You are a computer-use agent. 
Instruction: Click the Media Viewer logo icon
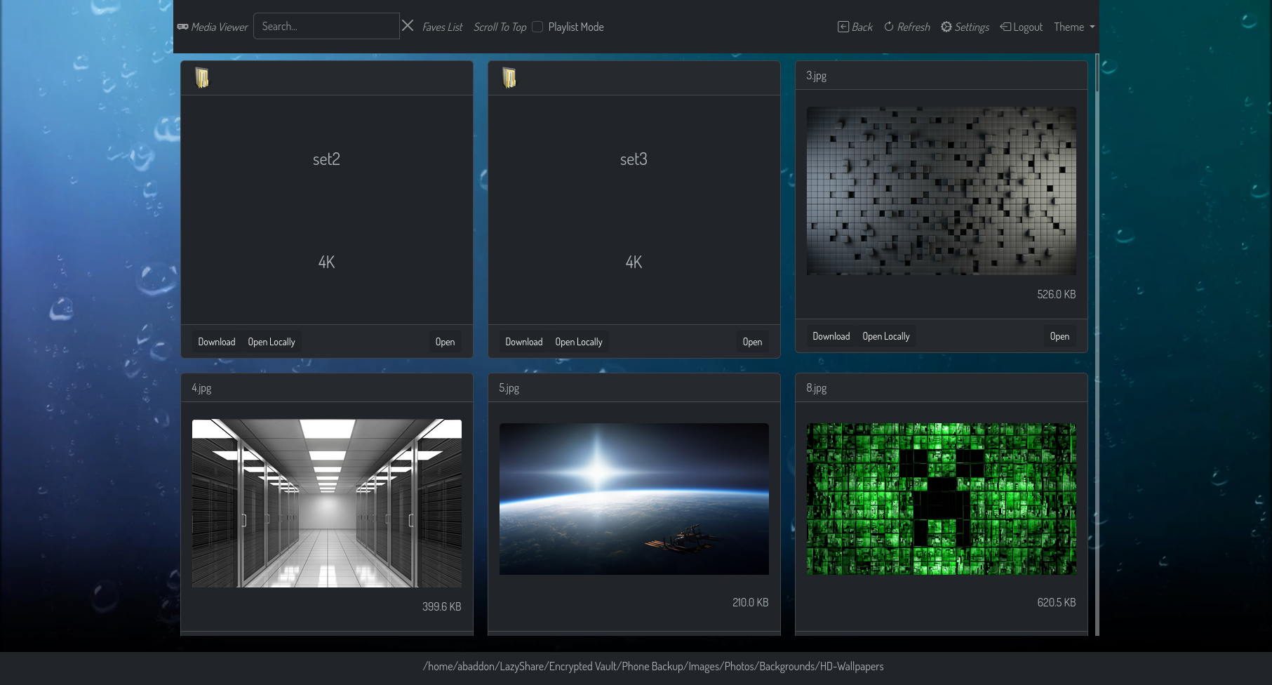pos(182,27)
